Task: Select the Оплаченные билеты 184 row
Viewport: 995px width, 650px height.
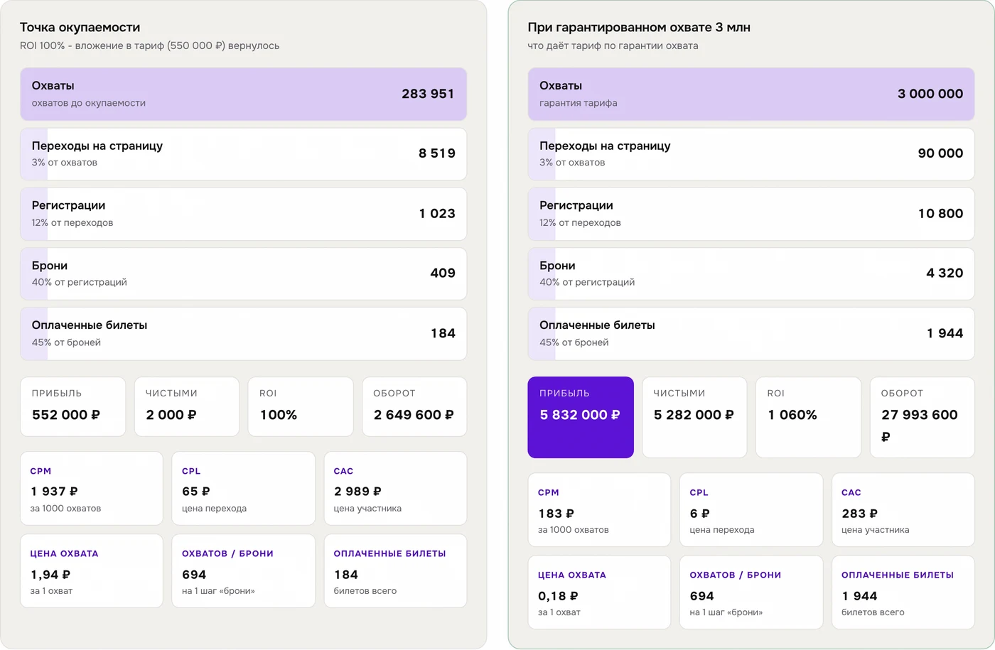Action: pos(243,333)
